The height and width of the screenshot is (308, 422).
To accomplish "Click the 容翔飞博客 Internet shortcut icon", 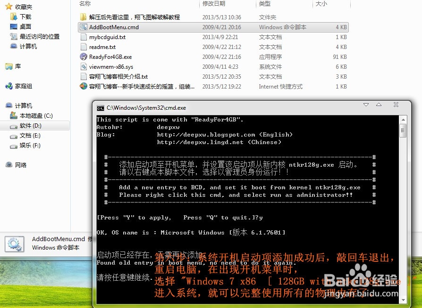I will (84, 86).
